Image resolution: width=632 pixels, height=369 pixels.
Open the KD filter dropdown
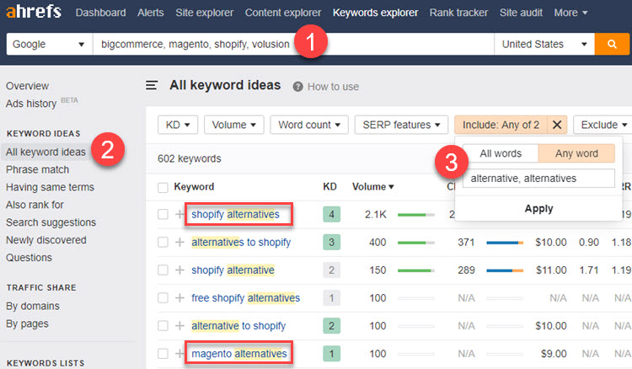click(x=177, y=125)
